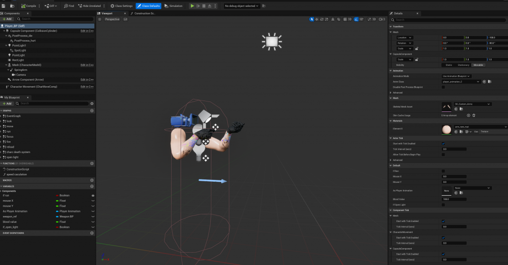Click the arm material sphere thumbnail
508x265 pixels.
click(x=446, y=129)
